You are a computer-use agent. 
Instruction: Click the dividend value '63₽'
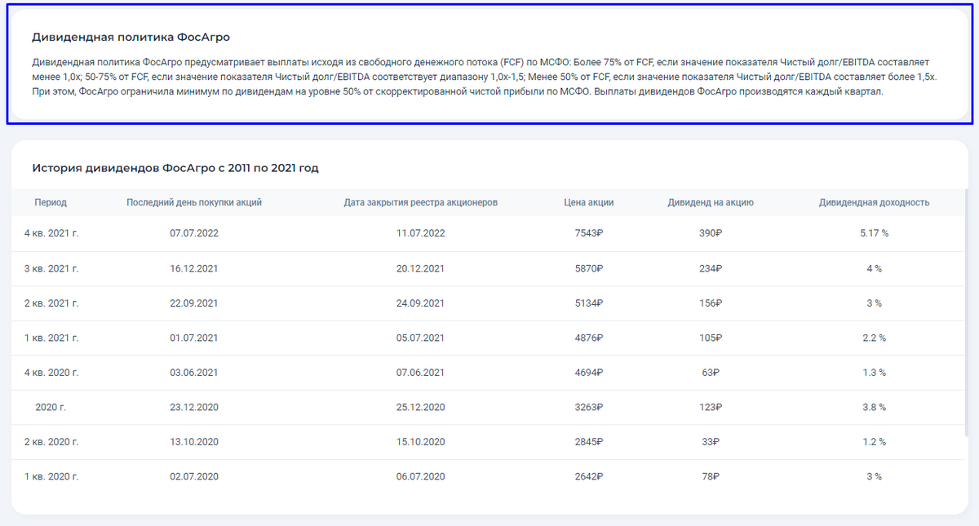click(x=711, y=373)
